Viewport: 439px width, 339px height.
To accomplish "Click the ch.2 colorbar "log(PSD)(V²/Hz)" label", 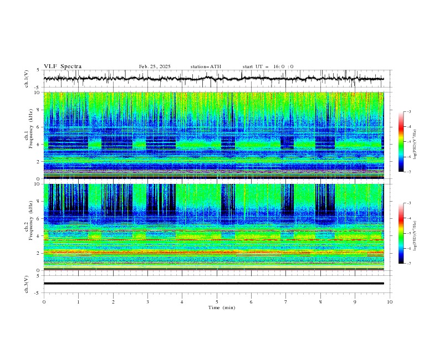I will pyautogui.click(x=415, y=235).
